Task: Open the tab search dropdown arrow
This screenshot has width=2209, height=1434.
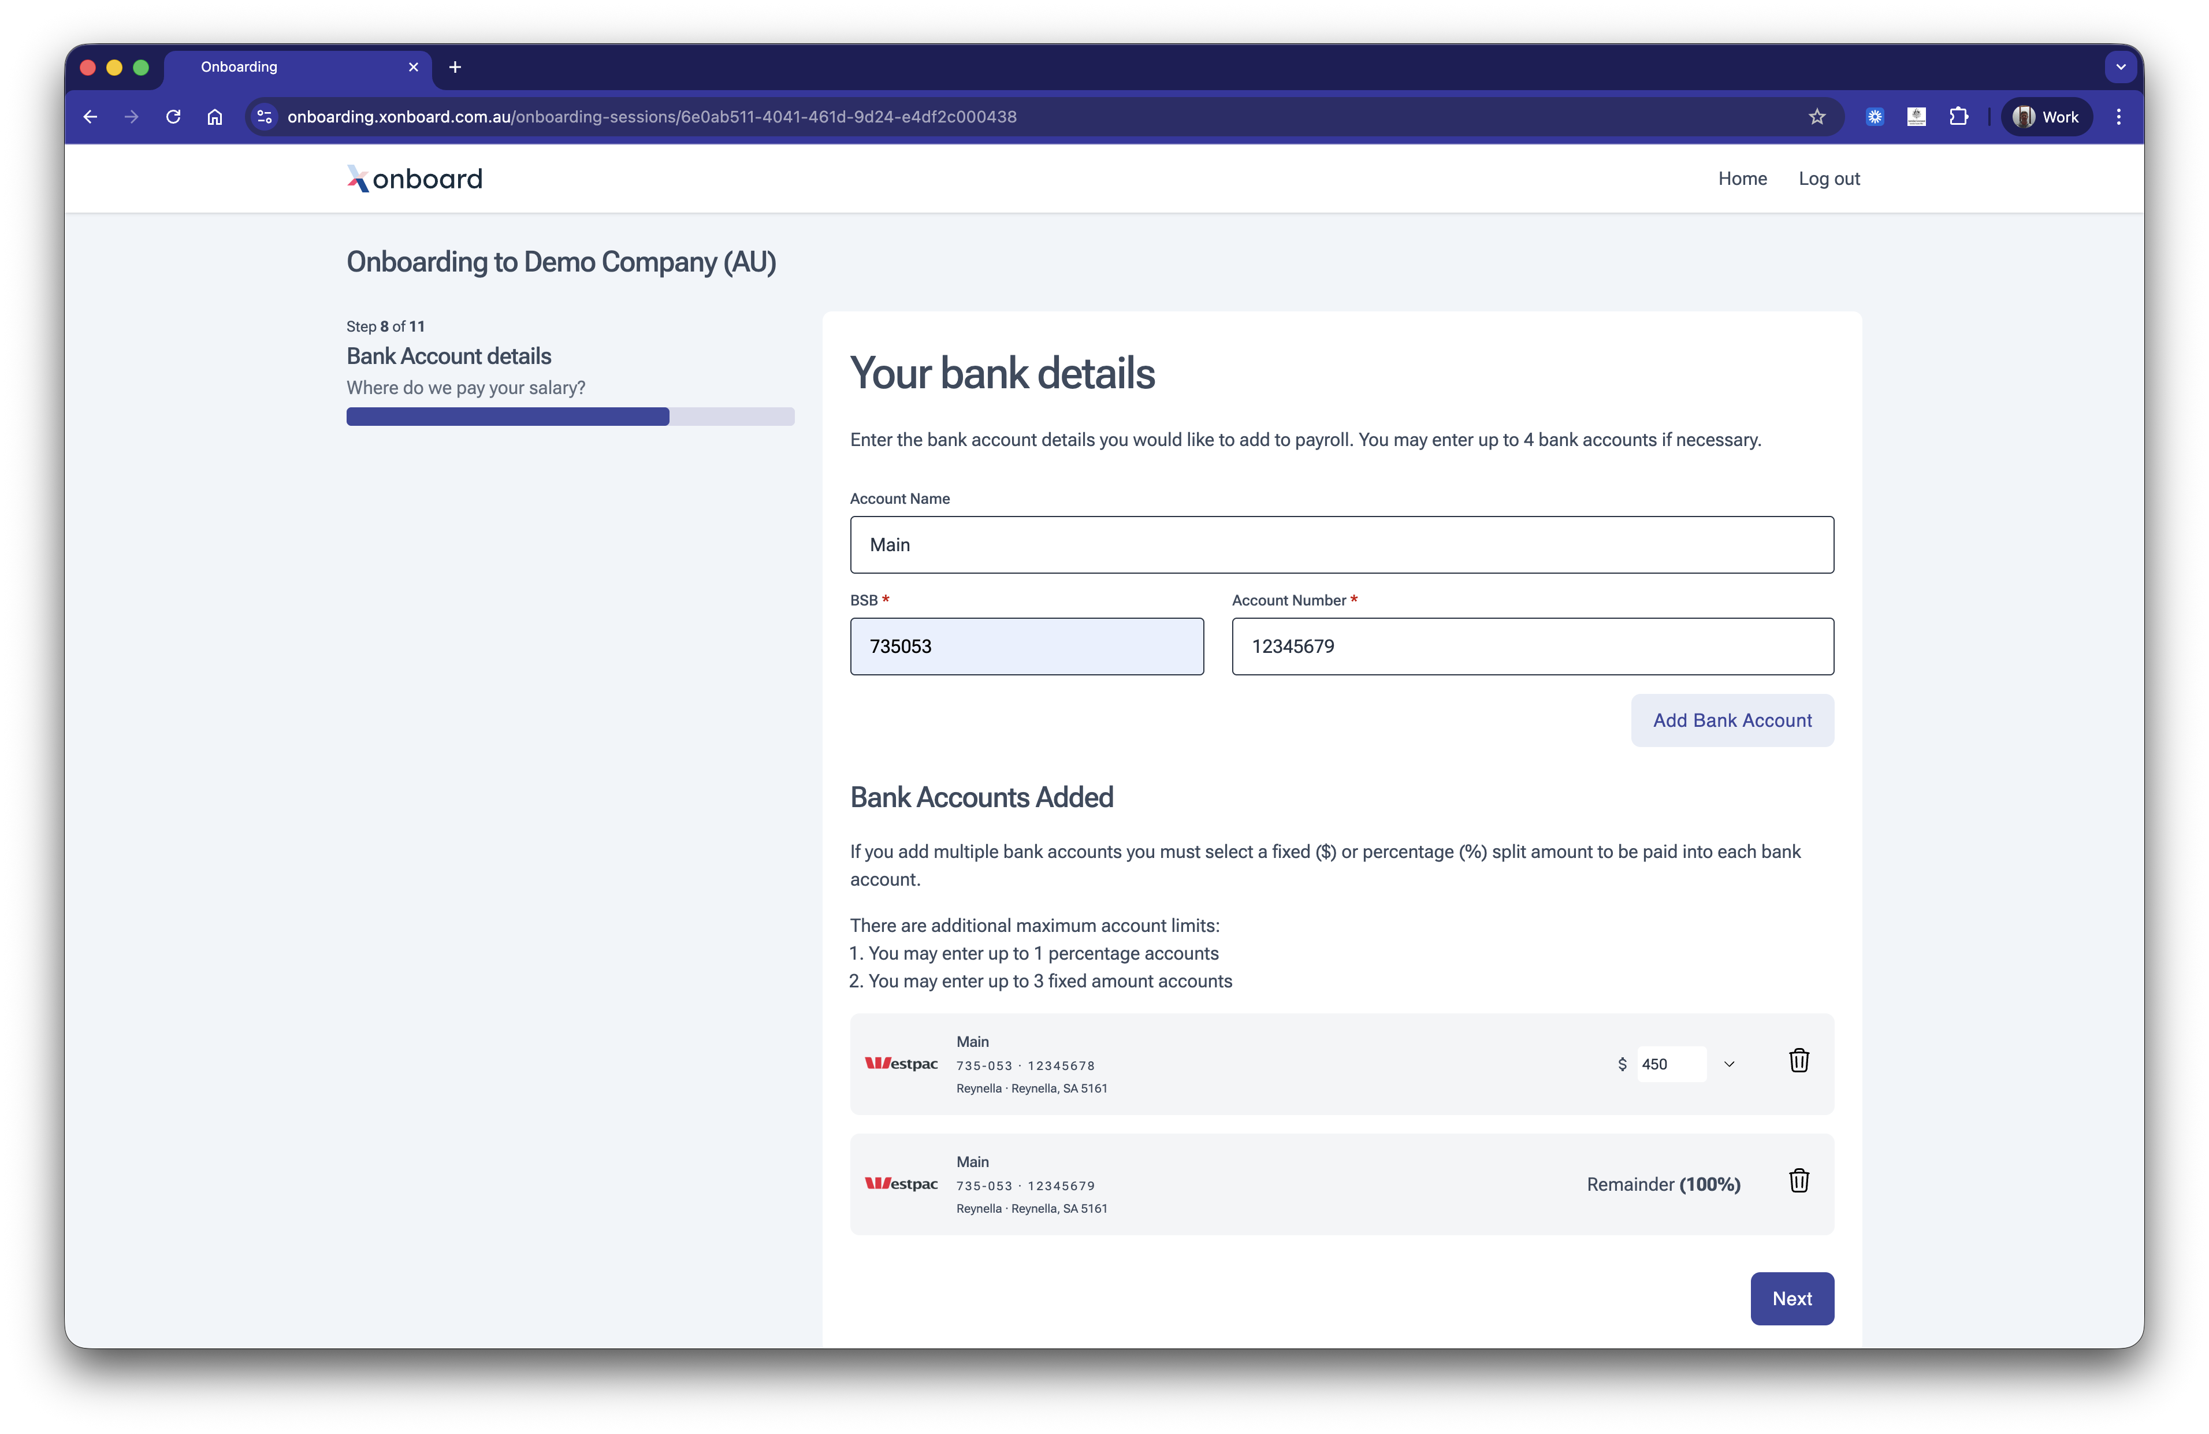Action: 2120,67
